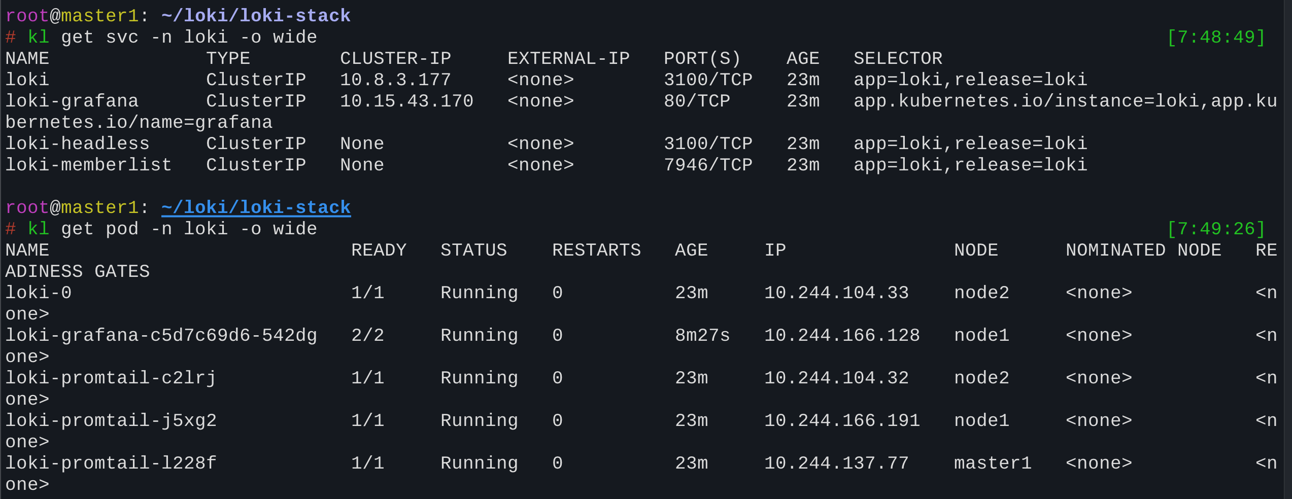1292x499 pixels.
Task: Select the loki-memberlist service name
Action: 88,165
